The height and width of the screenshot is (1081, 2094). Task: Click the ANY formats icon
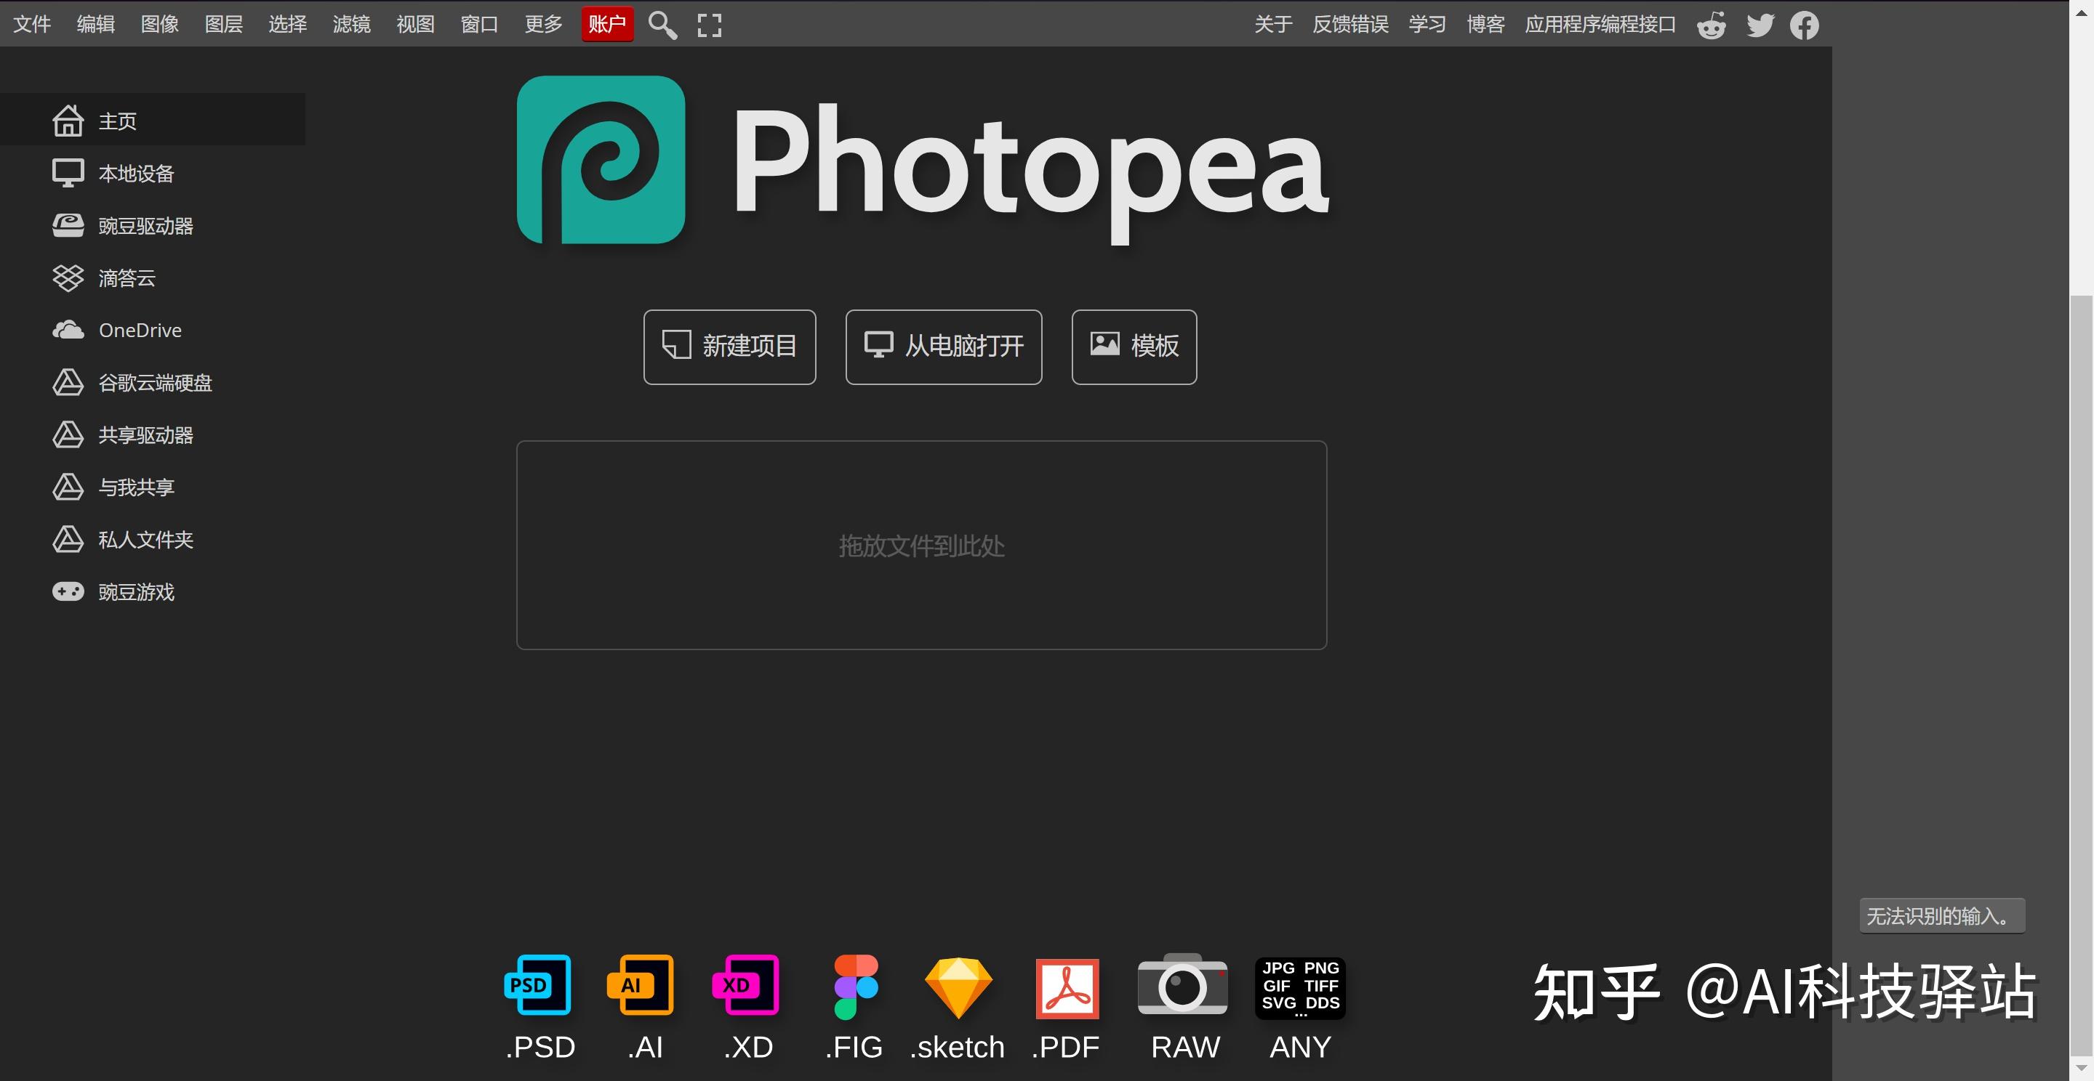(x=1300, y=987)
